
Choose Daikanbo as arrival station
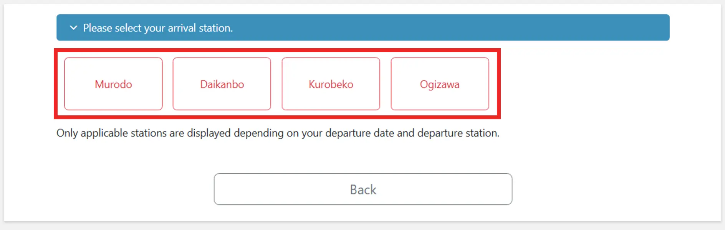[222, 84]
